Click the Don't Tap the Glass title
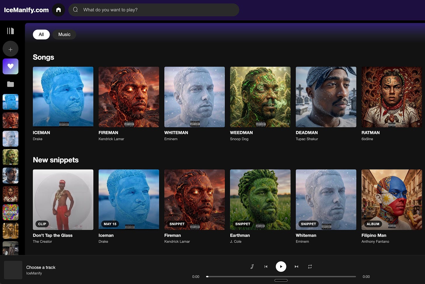The image size is (425, 284). 53,235
